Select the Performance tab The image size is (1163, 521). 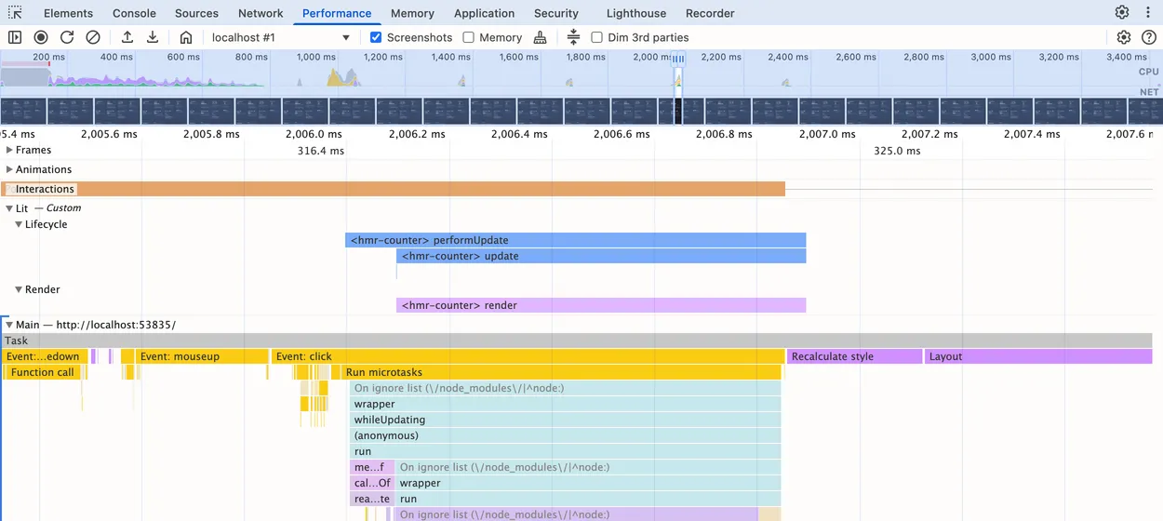pyautogui.click(x=337, y=13)
